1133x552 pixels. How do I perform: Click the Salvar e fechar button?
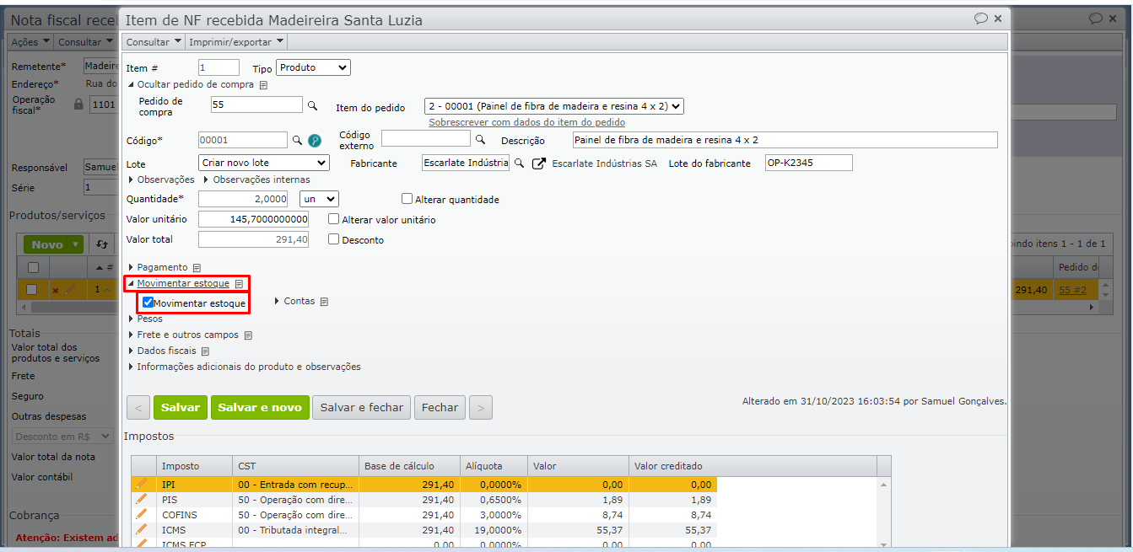point(362,407)
